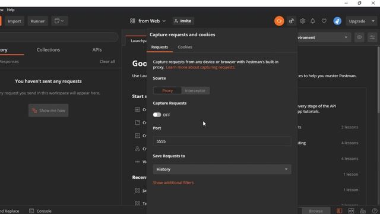This screenshot has width=380, height=214.
Task: Turn on the Capture Requests switch
Action: pos(157,115)
